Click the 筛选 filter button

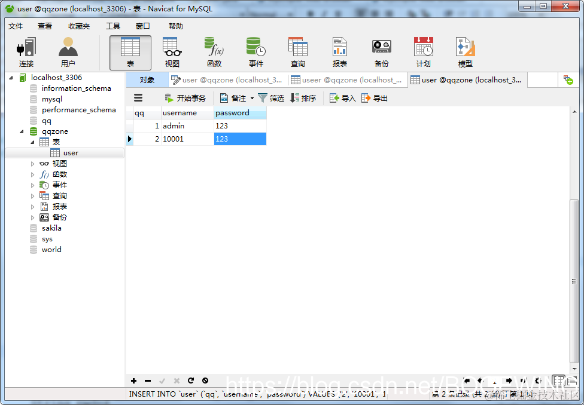coord(271,98)
